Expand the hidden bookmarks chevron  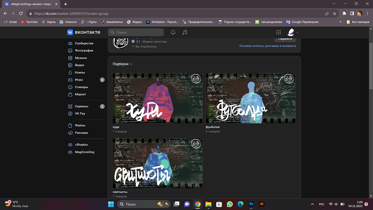pyautogui.click(x=340, y=22)
